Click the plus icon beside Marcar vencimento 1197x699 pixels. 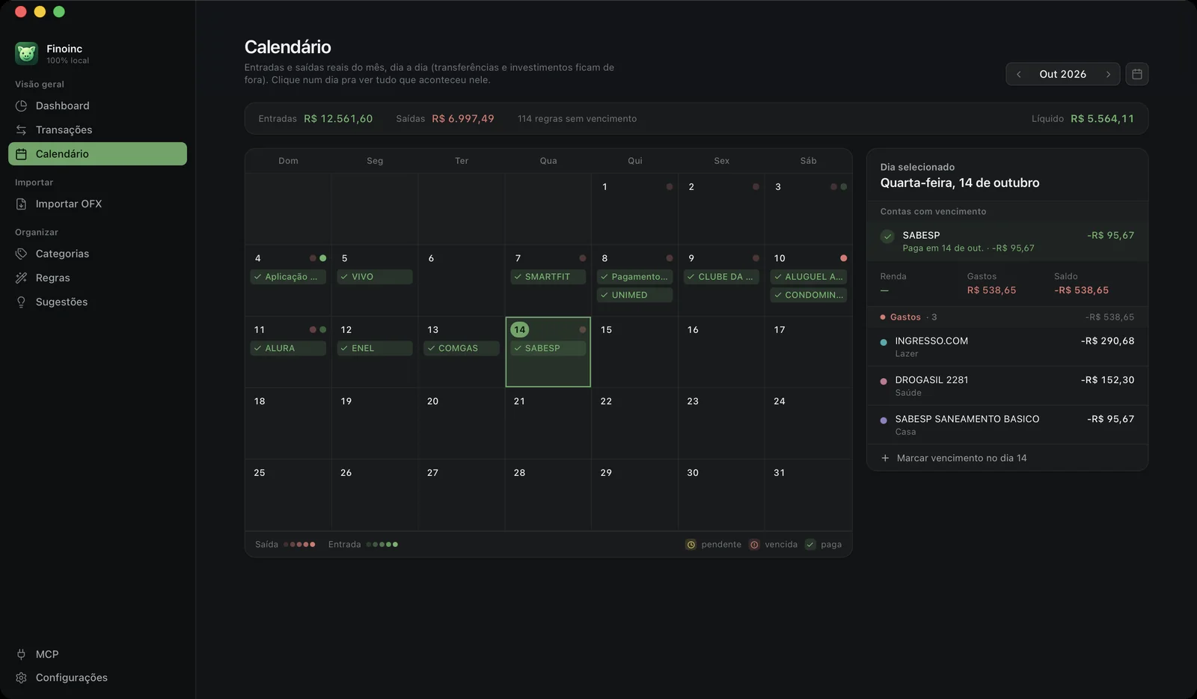pos(885,458)
